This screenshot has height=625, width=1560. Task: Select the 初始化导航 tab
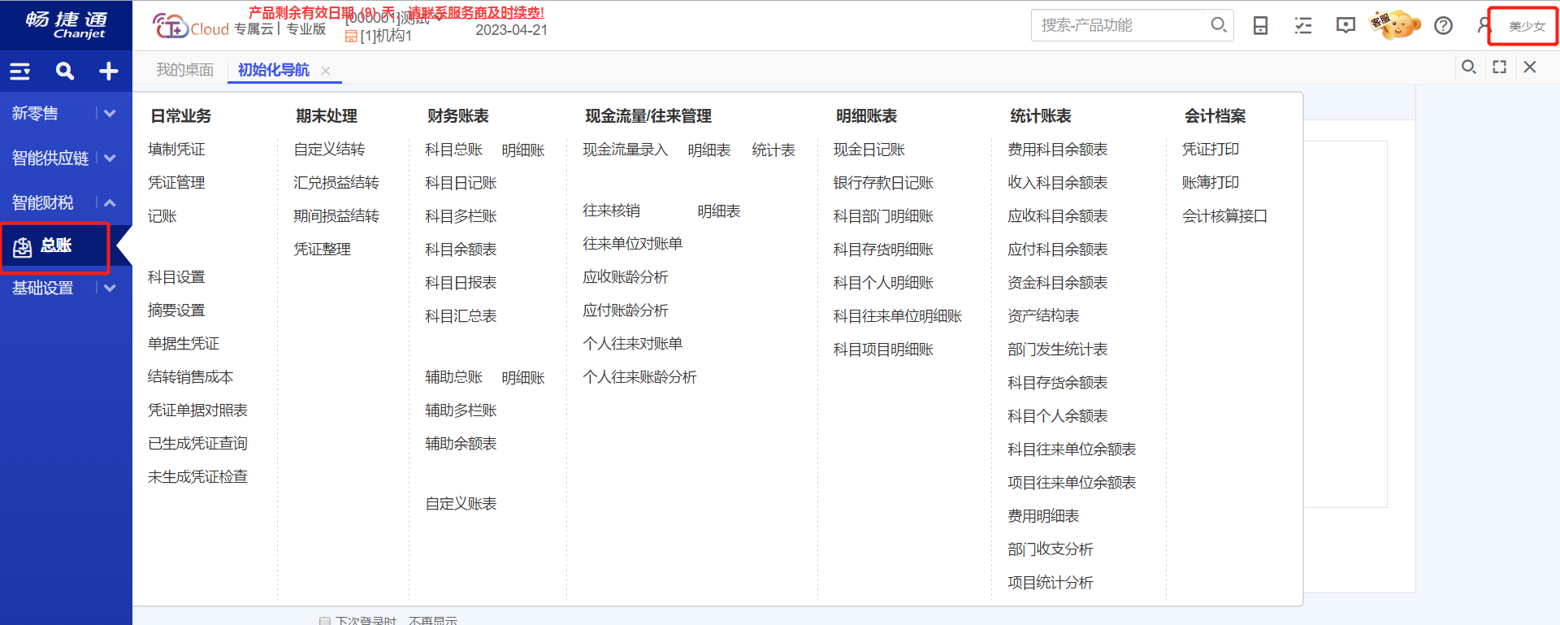pyautogui.click(x=274, y=70)
